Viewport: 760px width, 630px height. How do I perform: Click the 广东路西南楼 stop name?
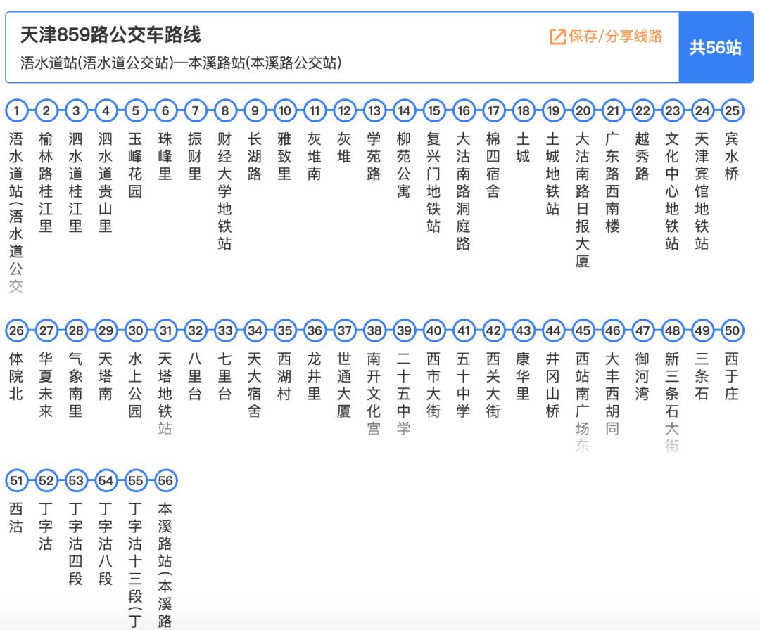[613, 182]
